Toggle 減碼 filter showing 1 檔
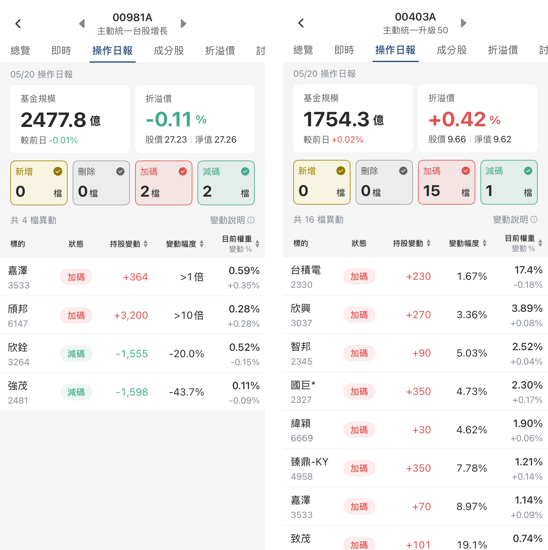Screen dimensions: 548x550 (509, 182)
